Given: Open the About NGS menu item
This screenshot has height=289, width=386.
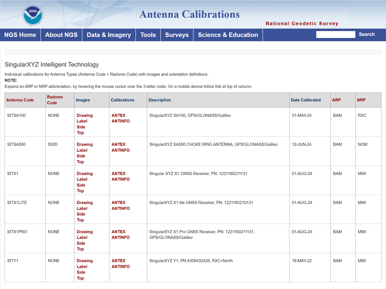Looking at the screenshot, I should pyautogui.click(x=61, y=35).
